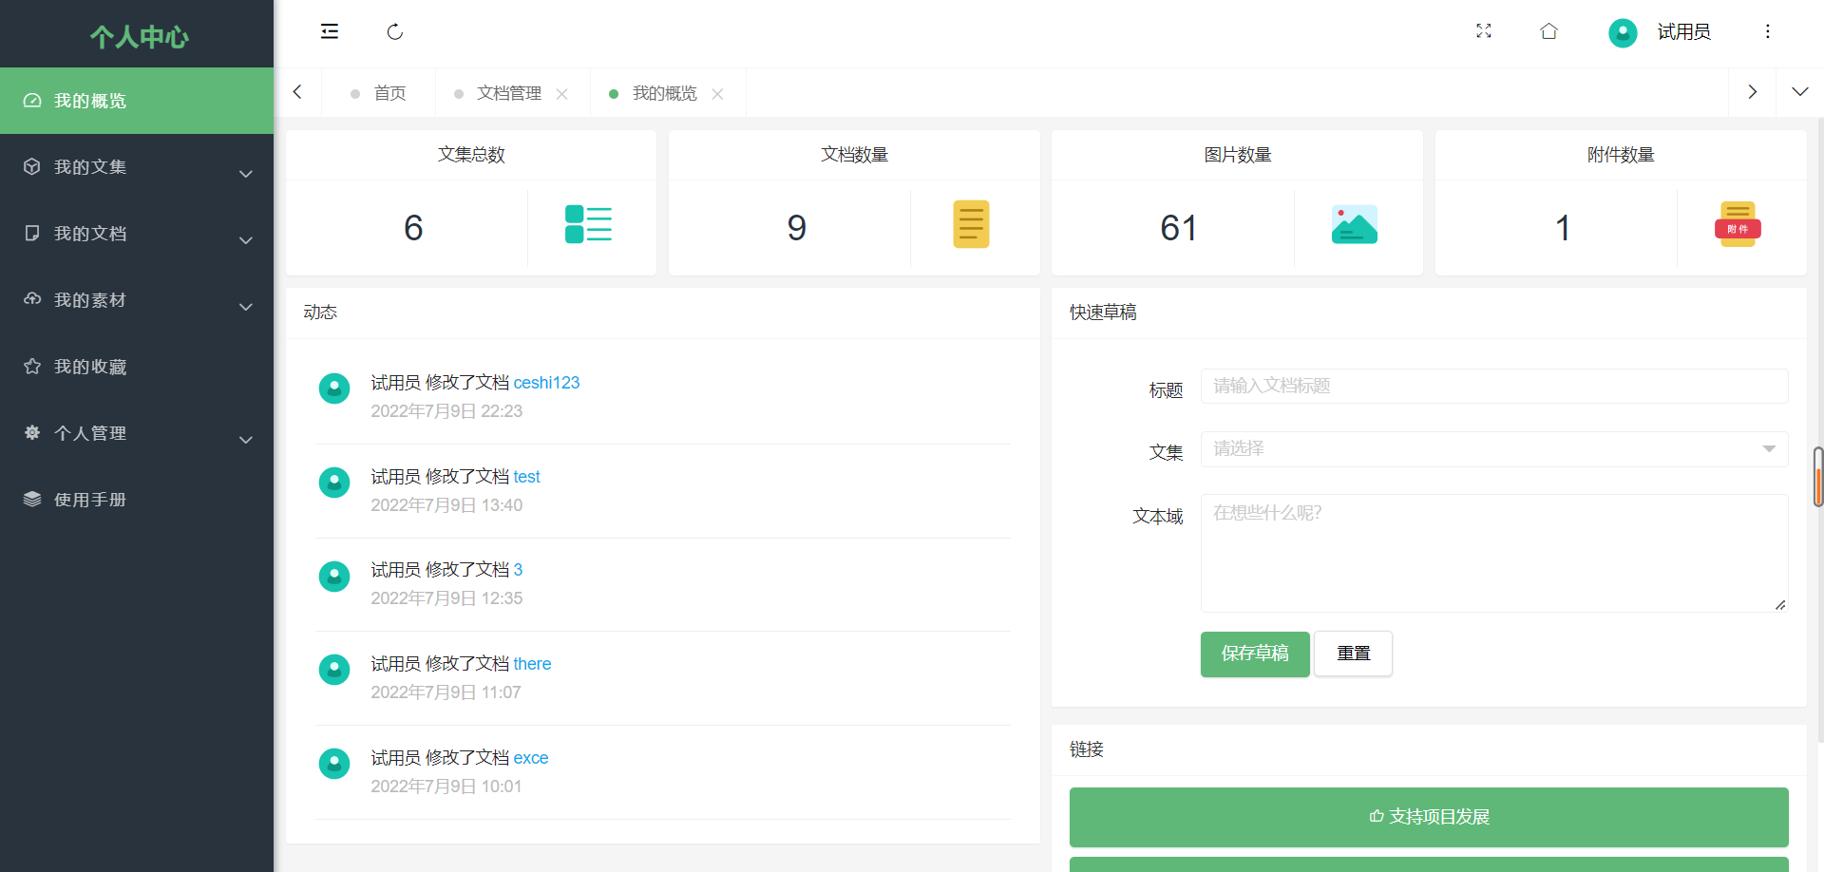Screen dimensions: 1824x872
Task: Click the 文集总数 list icon
Action: pos(588,224)
